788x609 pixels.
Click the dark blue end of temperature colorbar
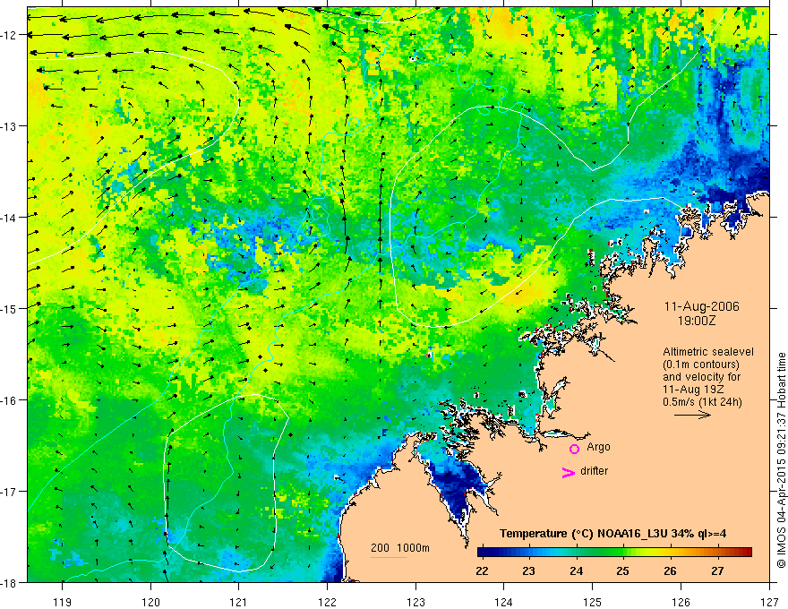484,553
